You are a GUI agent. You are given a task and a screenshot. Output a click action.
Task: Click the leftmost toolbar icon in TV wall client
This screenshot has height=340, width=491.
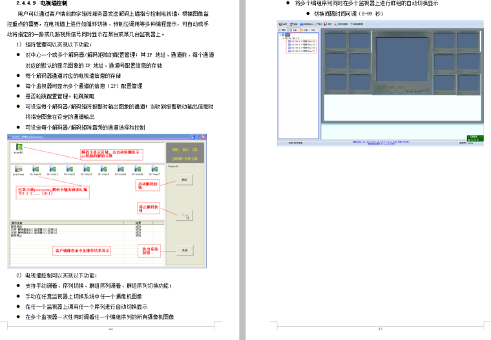(282, 24)
